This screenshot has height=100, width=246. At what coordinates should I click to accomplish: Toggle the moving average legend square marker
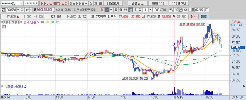click(21, 22)
